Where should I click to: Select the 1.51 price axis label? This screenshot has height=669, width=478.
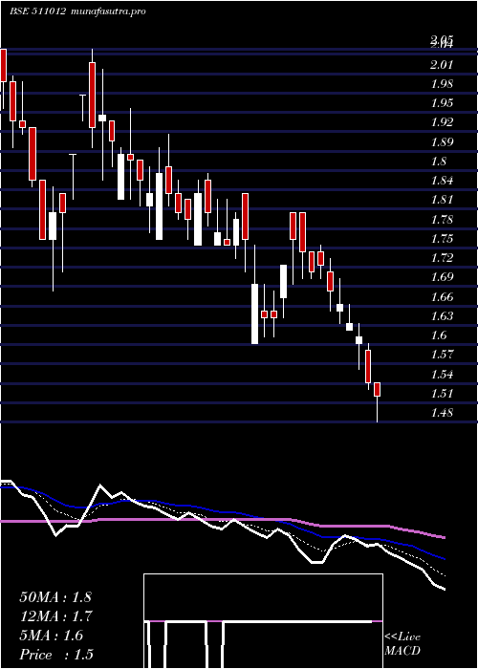point(442,394)
